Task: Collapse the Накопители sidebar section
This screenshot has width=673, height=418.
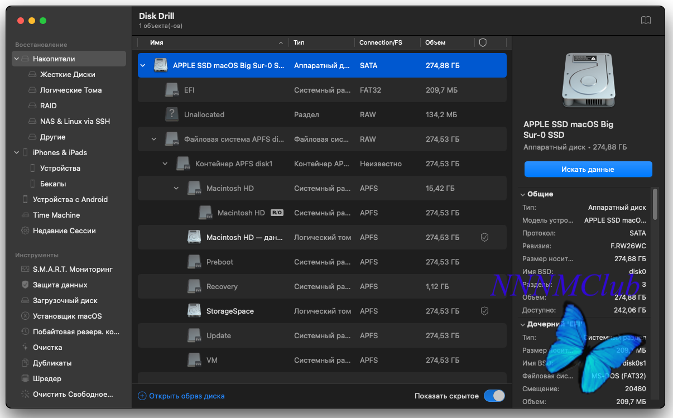Action: [x=17, y=59]
